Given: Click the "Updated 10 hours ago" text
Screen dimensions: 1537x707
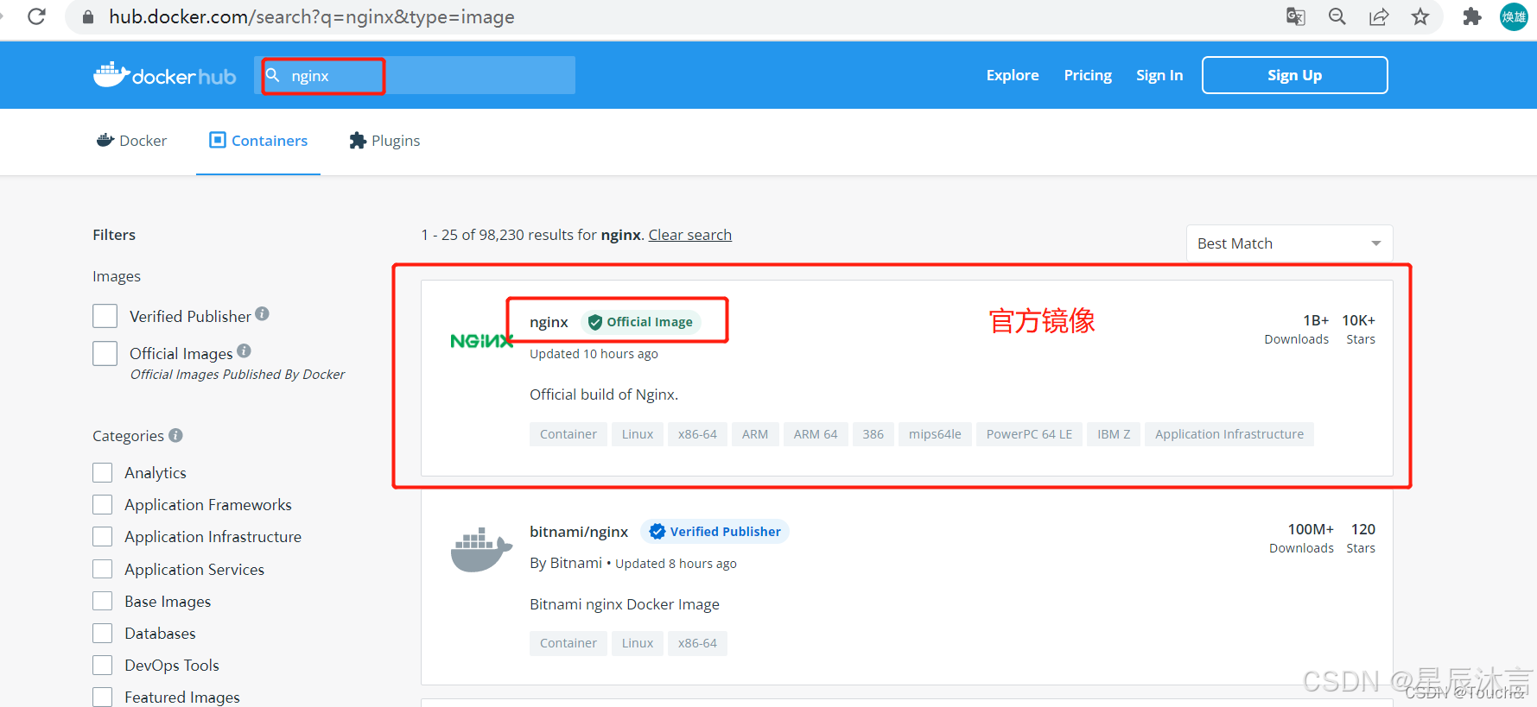Looking at the screenshot, I should (594, 354).
